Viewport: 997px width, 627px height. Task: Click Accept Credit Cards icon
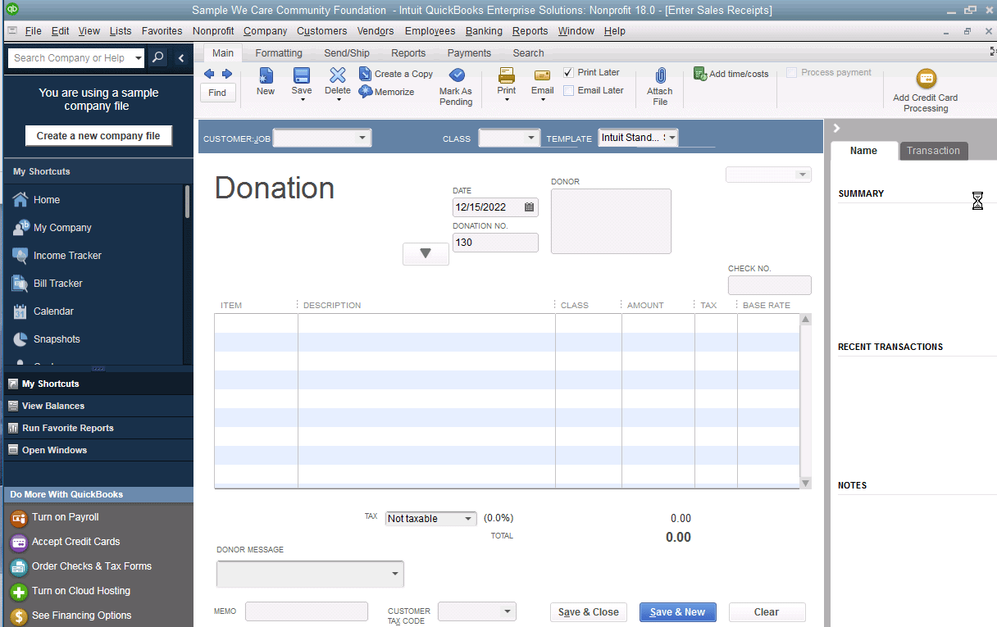point(18,542)
